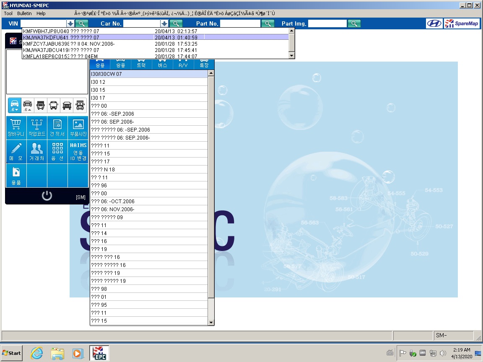Image resolution: width=483 pixels, height=362 pixels.
Task: Click the EPC application taskbar icon
Action: coord(99,353)
